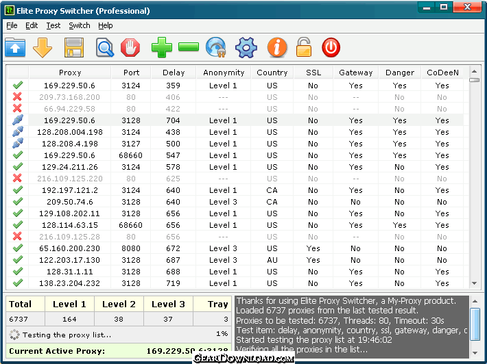This screenshot has width=487, height=364.
Task: Click the Current Active Proxy label
Action: [x=57, y=351]
